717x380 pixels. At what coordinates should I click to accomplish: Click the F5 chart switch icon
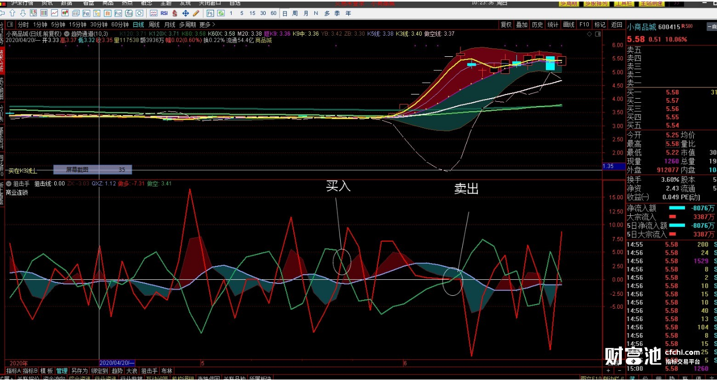coord(210,13)
